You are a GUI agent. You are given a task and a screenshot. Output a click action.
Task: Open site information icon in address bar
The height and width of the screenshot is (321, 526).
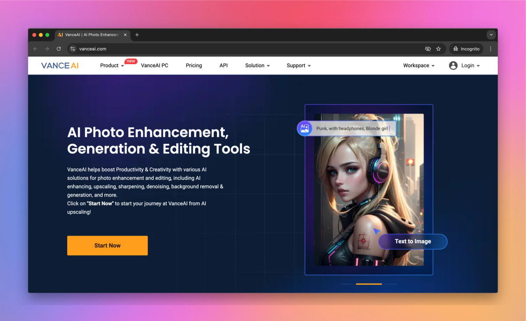pos(73,49)
